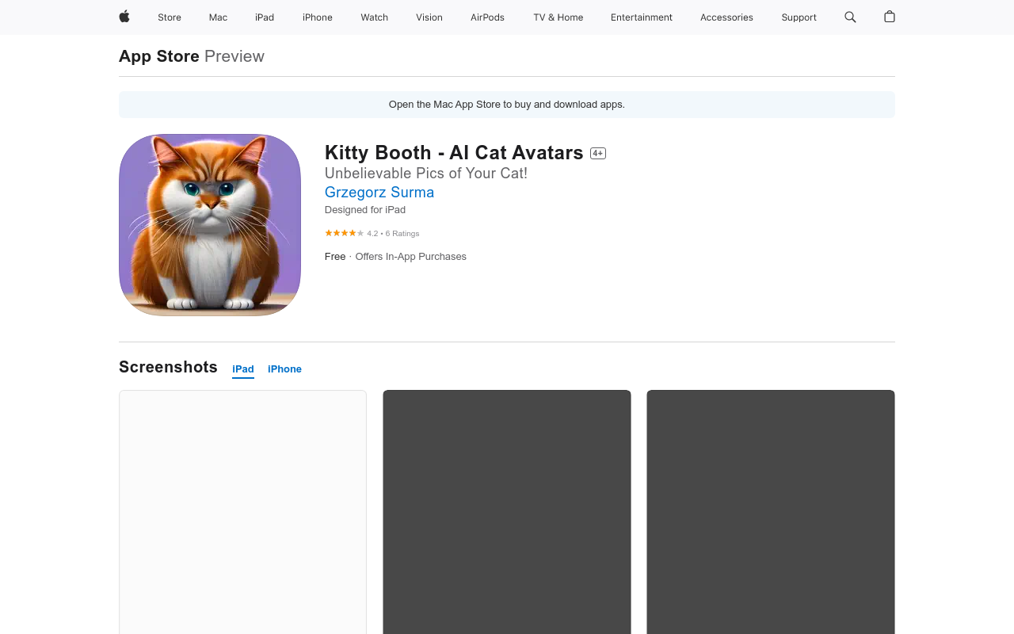Screen dimensions: 1014x634
Task: Click the Open the Mac App Store banner
Action: coord(507,105)
